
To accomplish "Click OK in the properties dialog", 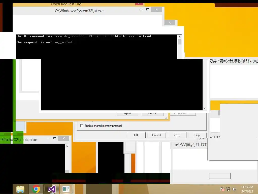I will pos(136,135).
